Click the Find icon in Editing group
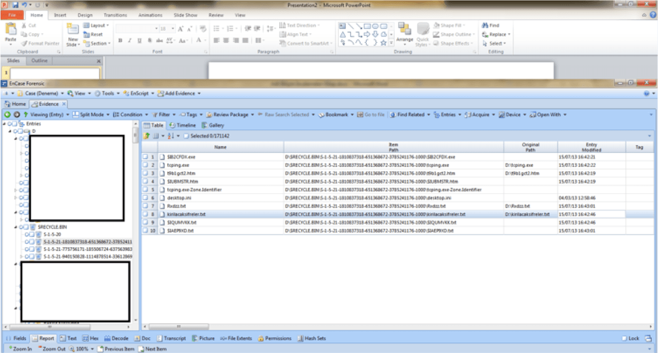Viewport: 658px width, 353px height. (485, 25)
